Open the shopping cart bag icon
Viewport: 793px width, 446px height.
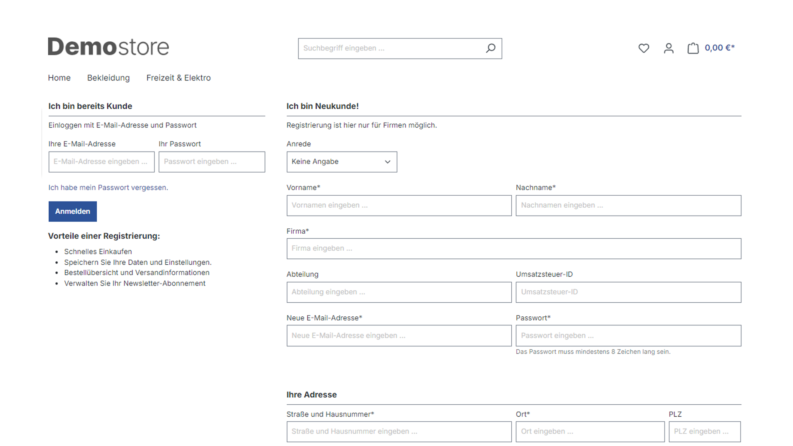693,48
